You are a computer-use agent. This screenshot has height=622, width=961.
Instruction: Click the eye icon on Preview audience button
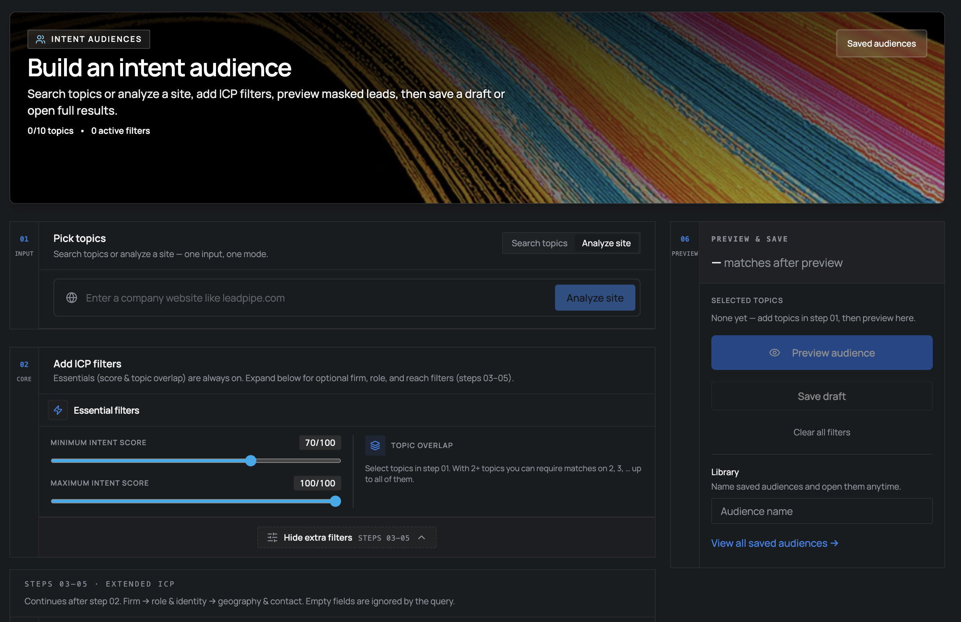click(775, 352)
